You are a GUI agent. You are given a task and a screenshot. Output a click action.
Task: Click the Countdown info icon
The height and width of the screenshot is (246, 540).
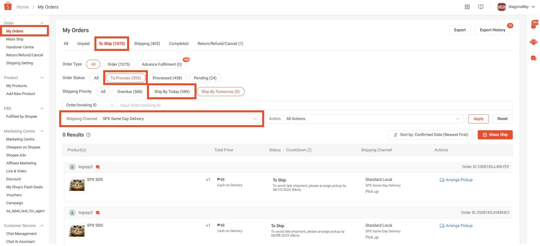[x=309, y=150]
